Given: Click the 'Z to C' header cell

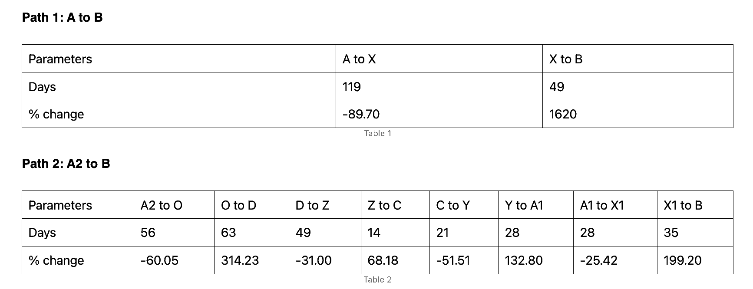Looking at the screenshot, I should (395, 205).
